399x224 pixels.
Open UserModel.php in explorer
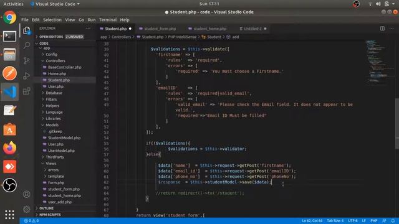coord(65,151)
